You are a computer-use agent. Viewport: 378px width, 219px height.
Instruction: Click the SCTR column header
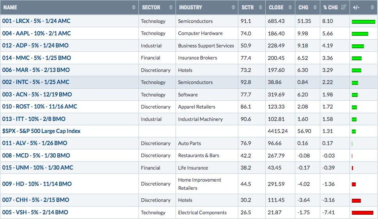(x=248, y=7)
